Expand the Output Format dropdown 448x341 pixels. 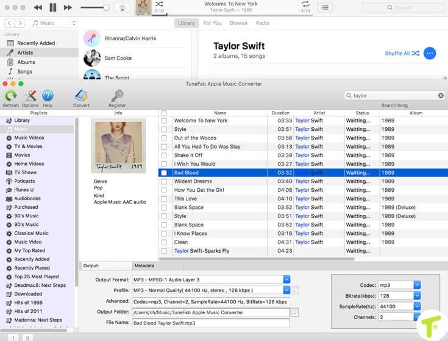tap(286, 279)
